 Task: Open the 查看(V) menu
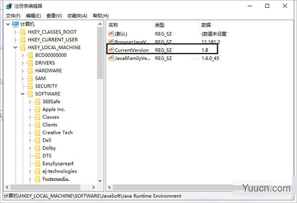[x=54, y=16]
